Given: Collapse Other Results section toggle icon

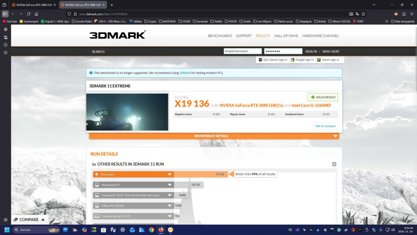Looking at the screenshot, I should (334, 164).
